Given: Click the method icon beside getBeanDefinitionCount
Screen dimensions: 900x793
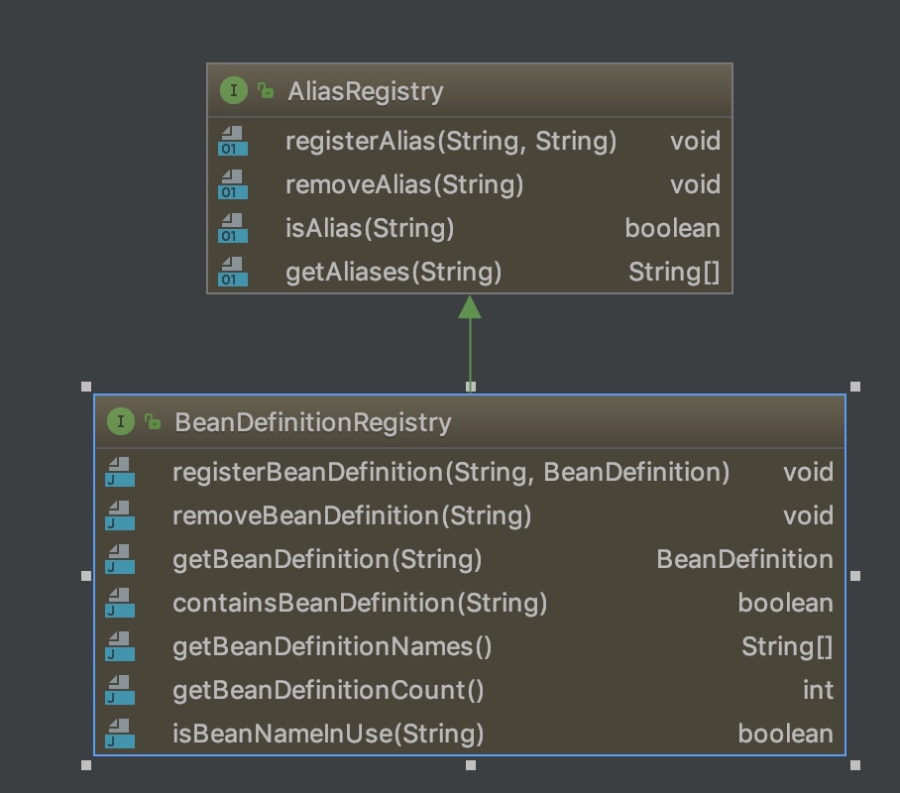Looking at the screenshot, I should [x=118, y=691].
